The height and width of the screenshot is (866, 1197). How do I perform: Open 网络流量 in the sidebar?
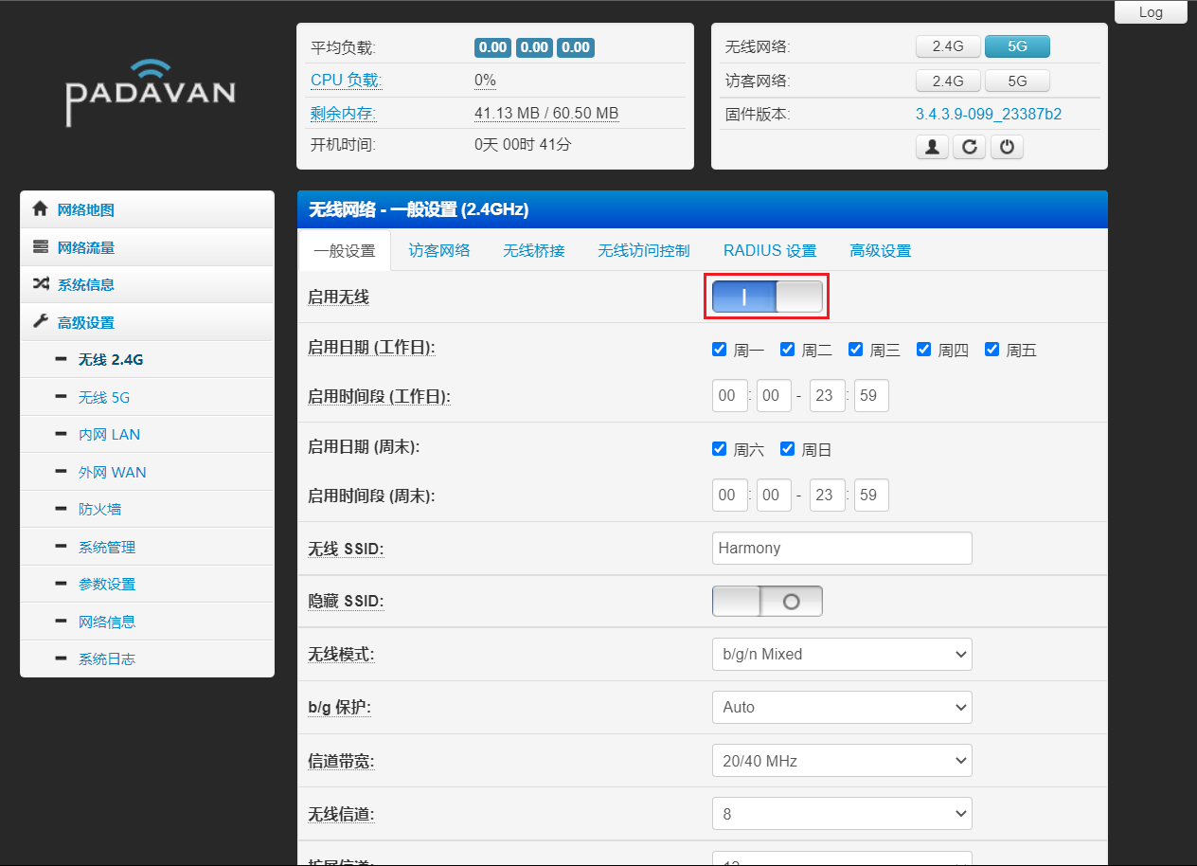tap(85, 247)
